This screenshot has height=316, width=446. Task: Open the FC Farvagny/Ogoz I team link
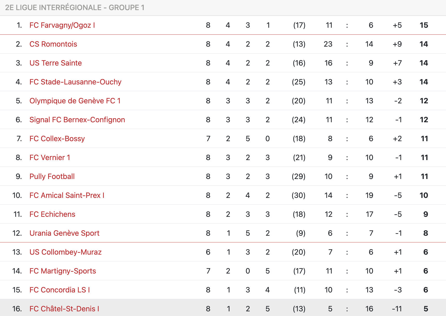(62, 25)
